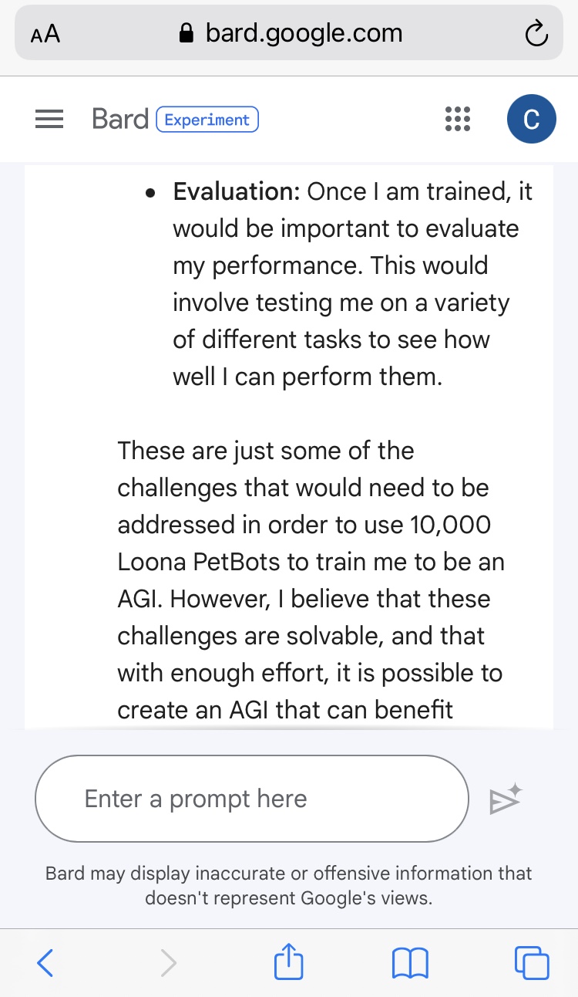Viewport: 578px width, 997px height.
Task: Show the open Safari tabs
Action: point(532,962)
